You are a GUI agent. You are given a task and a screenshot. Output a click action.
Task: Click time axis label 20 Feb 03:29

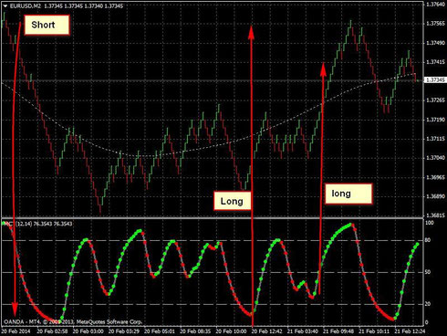tap(124, 331)
